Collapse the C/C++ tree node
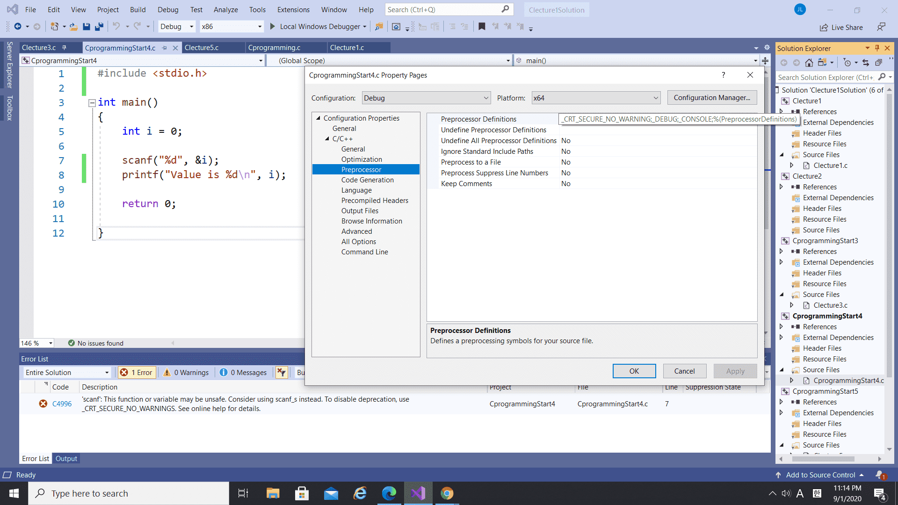Image resolution: width=898 pixels, height=505 pixels. tap(327, 139)
